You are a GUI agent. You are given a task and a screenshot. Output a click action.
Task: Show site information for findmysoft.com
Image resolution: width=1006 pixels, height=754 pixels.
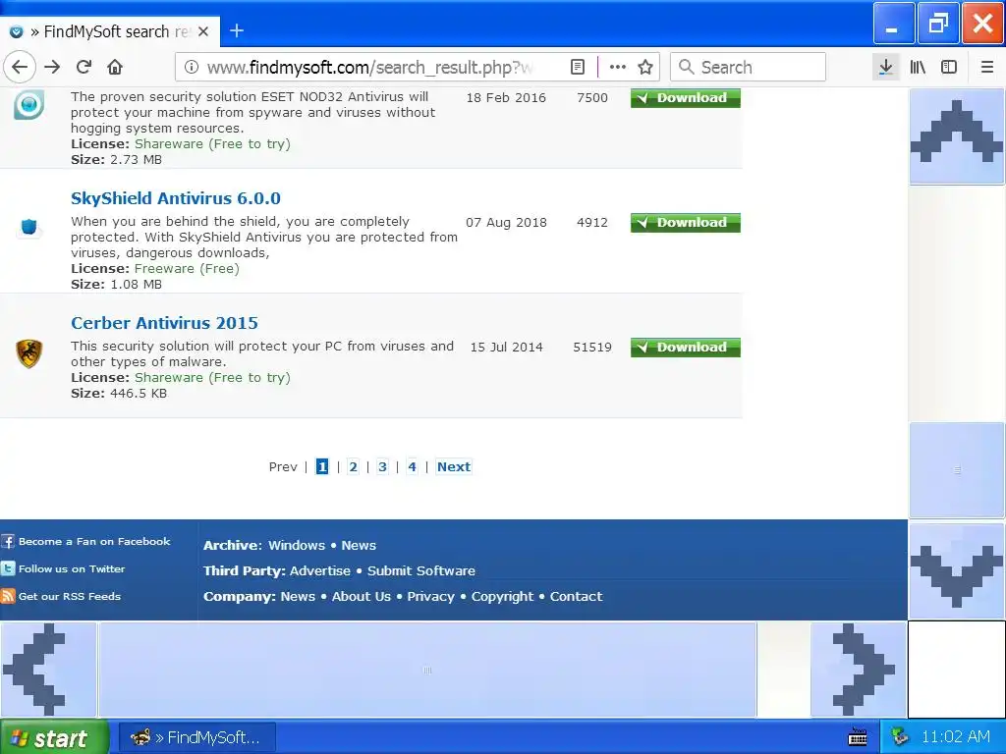[x=192, y=67]
